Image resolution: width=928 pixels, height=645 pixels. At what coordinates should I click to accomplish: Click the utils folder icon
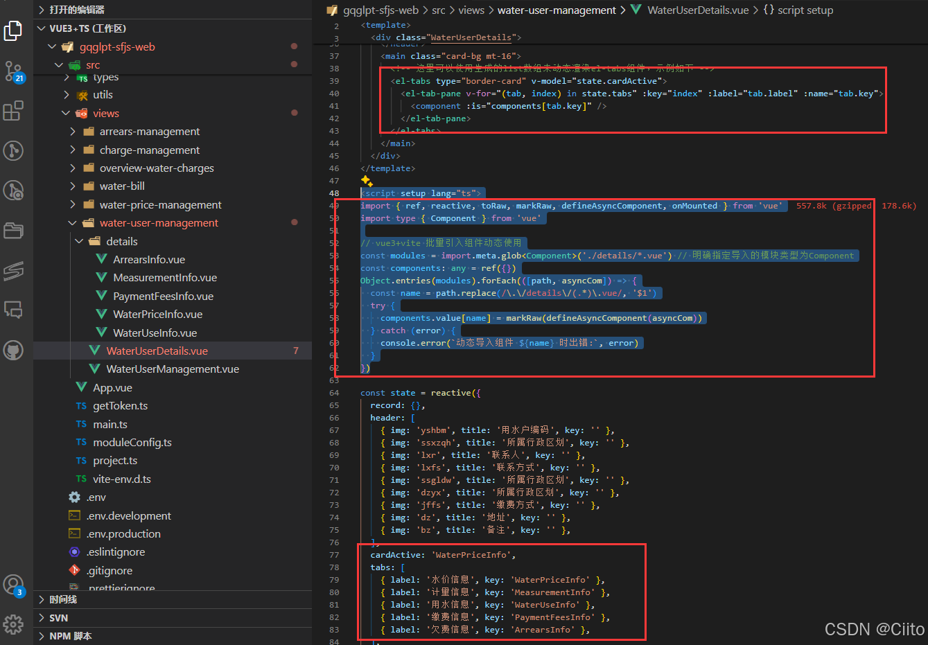(x=82, y=95)
